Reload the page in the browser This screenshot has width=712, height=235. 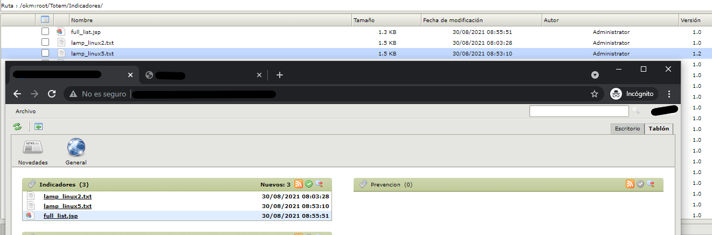[x=52, y=94]
